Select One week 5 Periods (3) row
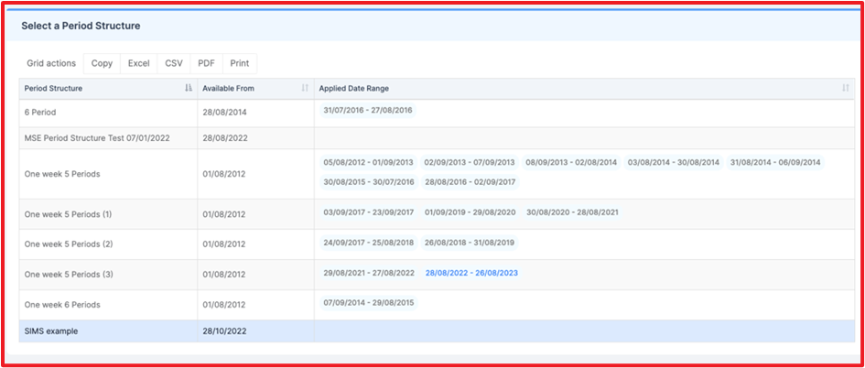 coord(437,275)
